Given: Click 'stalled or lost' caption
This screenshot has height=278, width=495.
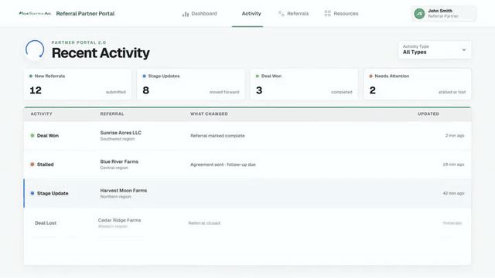Looking at the screenshot, I should pyautogui.click(x=452, y=92).
